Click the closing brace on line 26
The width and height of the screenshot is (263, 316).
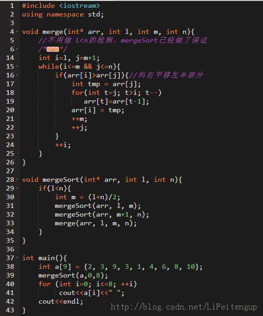tap(24, 163)
